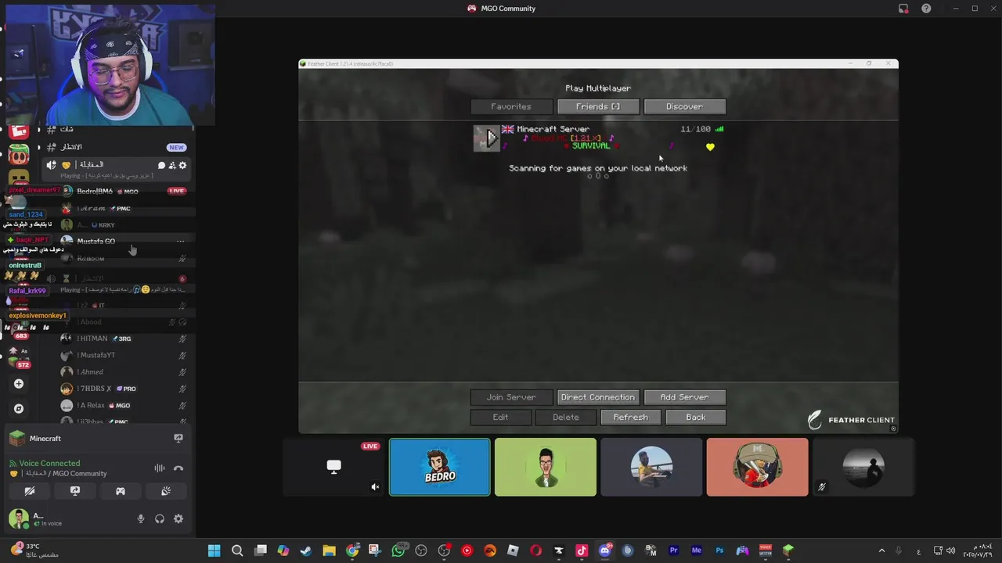Select the الانتظار text channel with NEW badge
Viewport: 1002px width, 563px height.
tap(116, 147)
